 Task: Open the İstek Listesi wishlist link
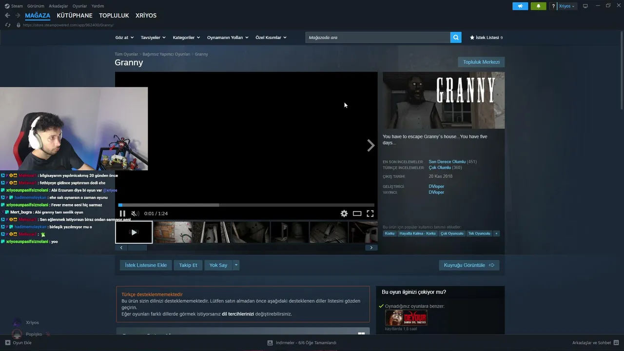point(486,38)
